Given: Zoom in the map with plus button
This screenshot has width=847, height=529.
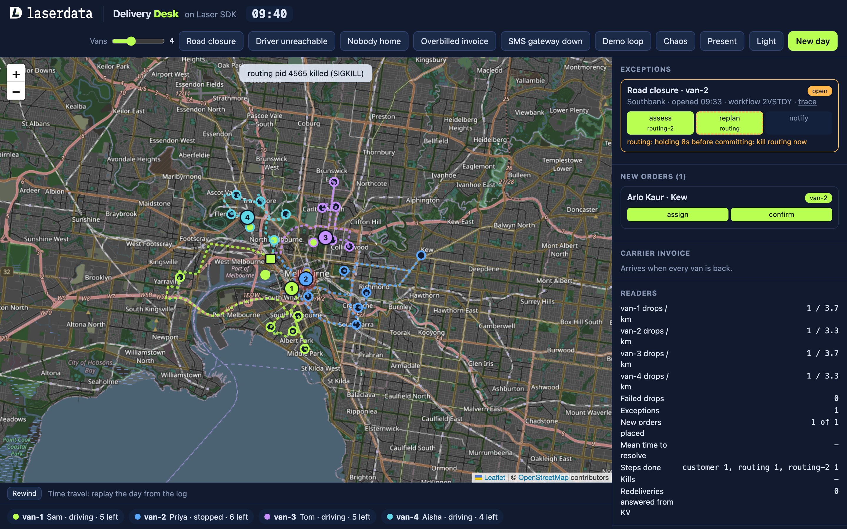Looking at the screenshot, I should tap(16, 74).
